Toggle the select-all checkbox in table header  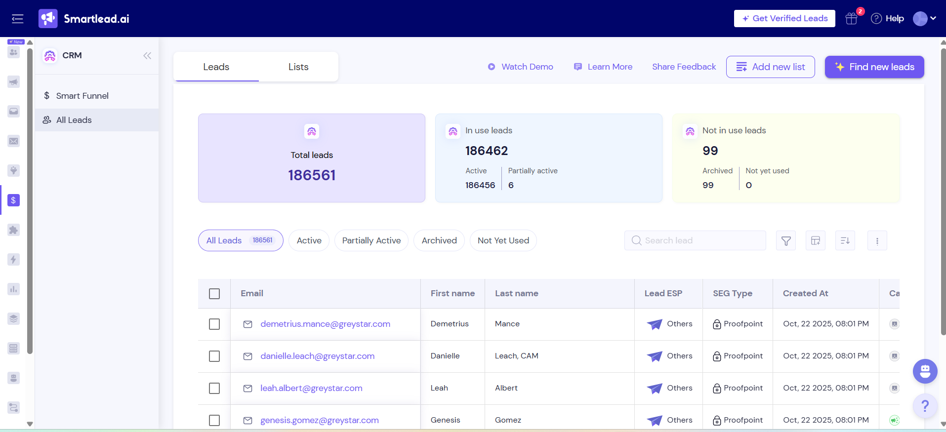(x=214, y=294)
